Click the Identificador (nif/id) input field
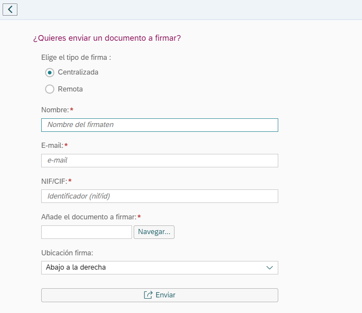The width and height of the screenshot is (362, 313). click(x=160, y=196)
